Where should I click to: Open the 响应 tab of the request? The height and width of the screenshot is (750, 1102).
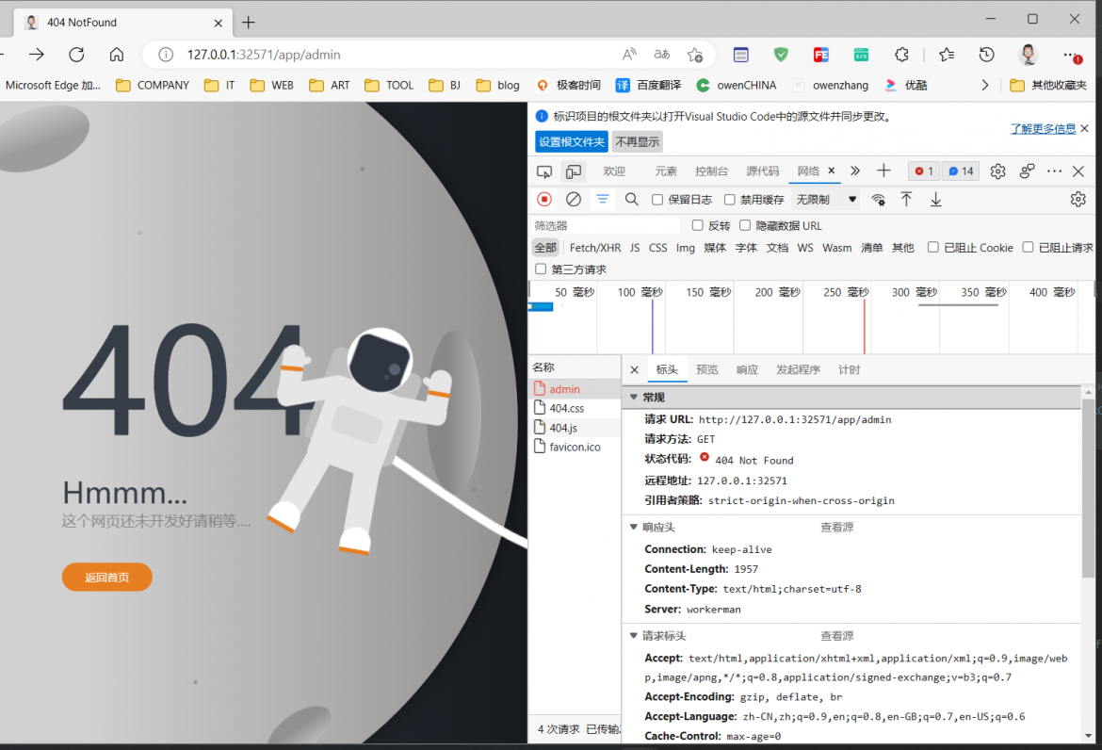[747, 369]
